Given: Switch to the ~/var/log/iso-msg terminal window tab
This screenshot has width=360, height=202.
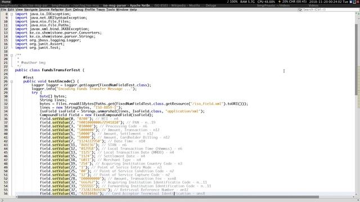Looking at the screenshot, I should pyautogui.click(x=76, y=6).
